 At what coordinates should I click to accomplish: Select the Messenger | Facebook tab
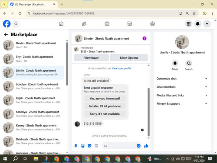33,4
